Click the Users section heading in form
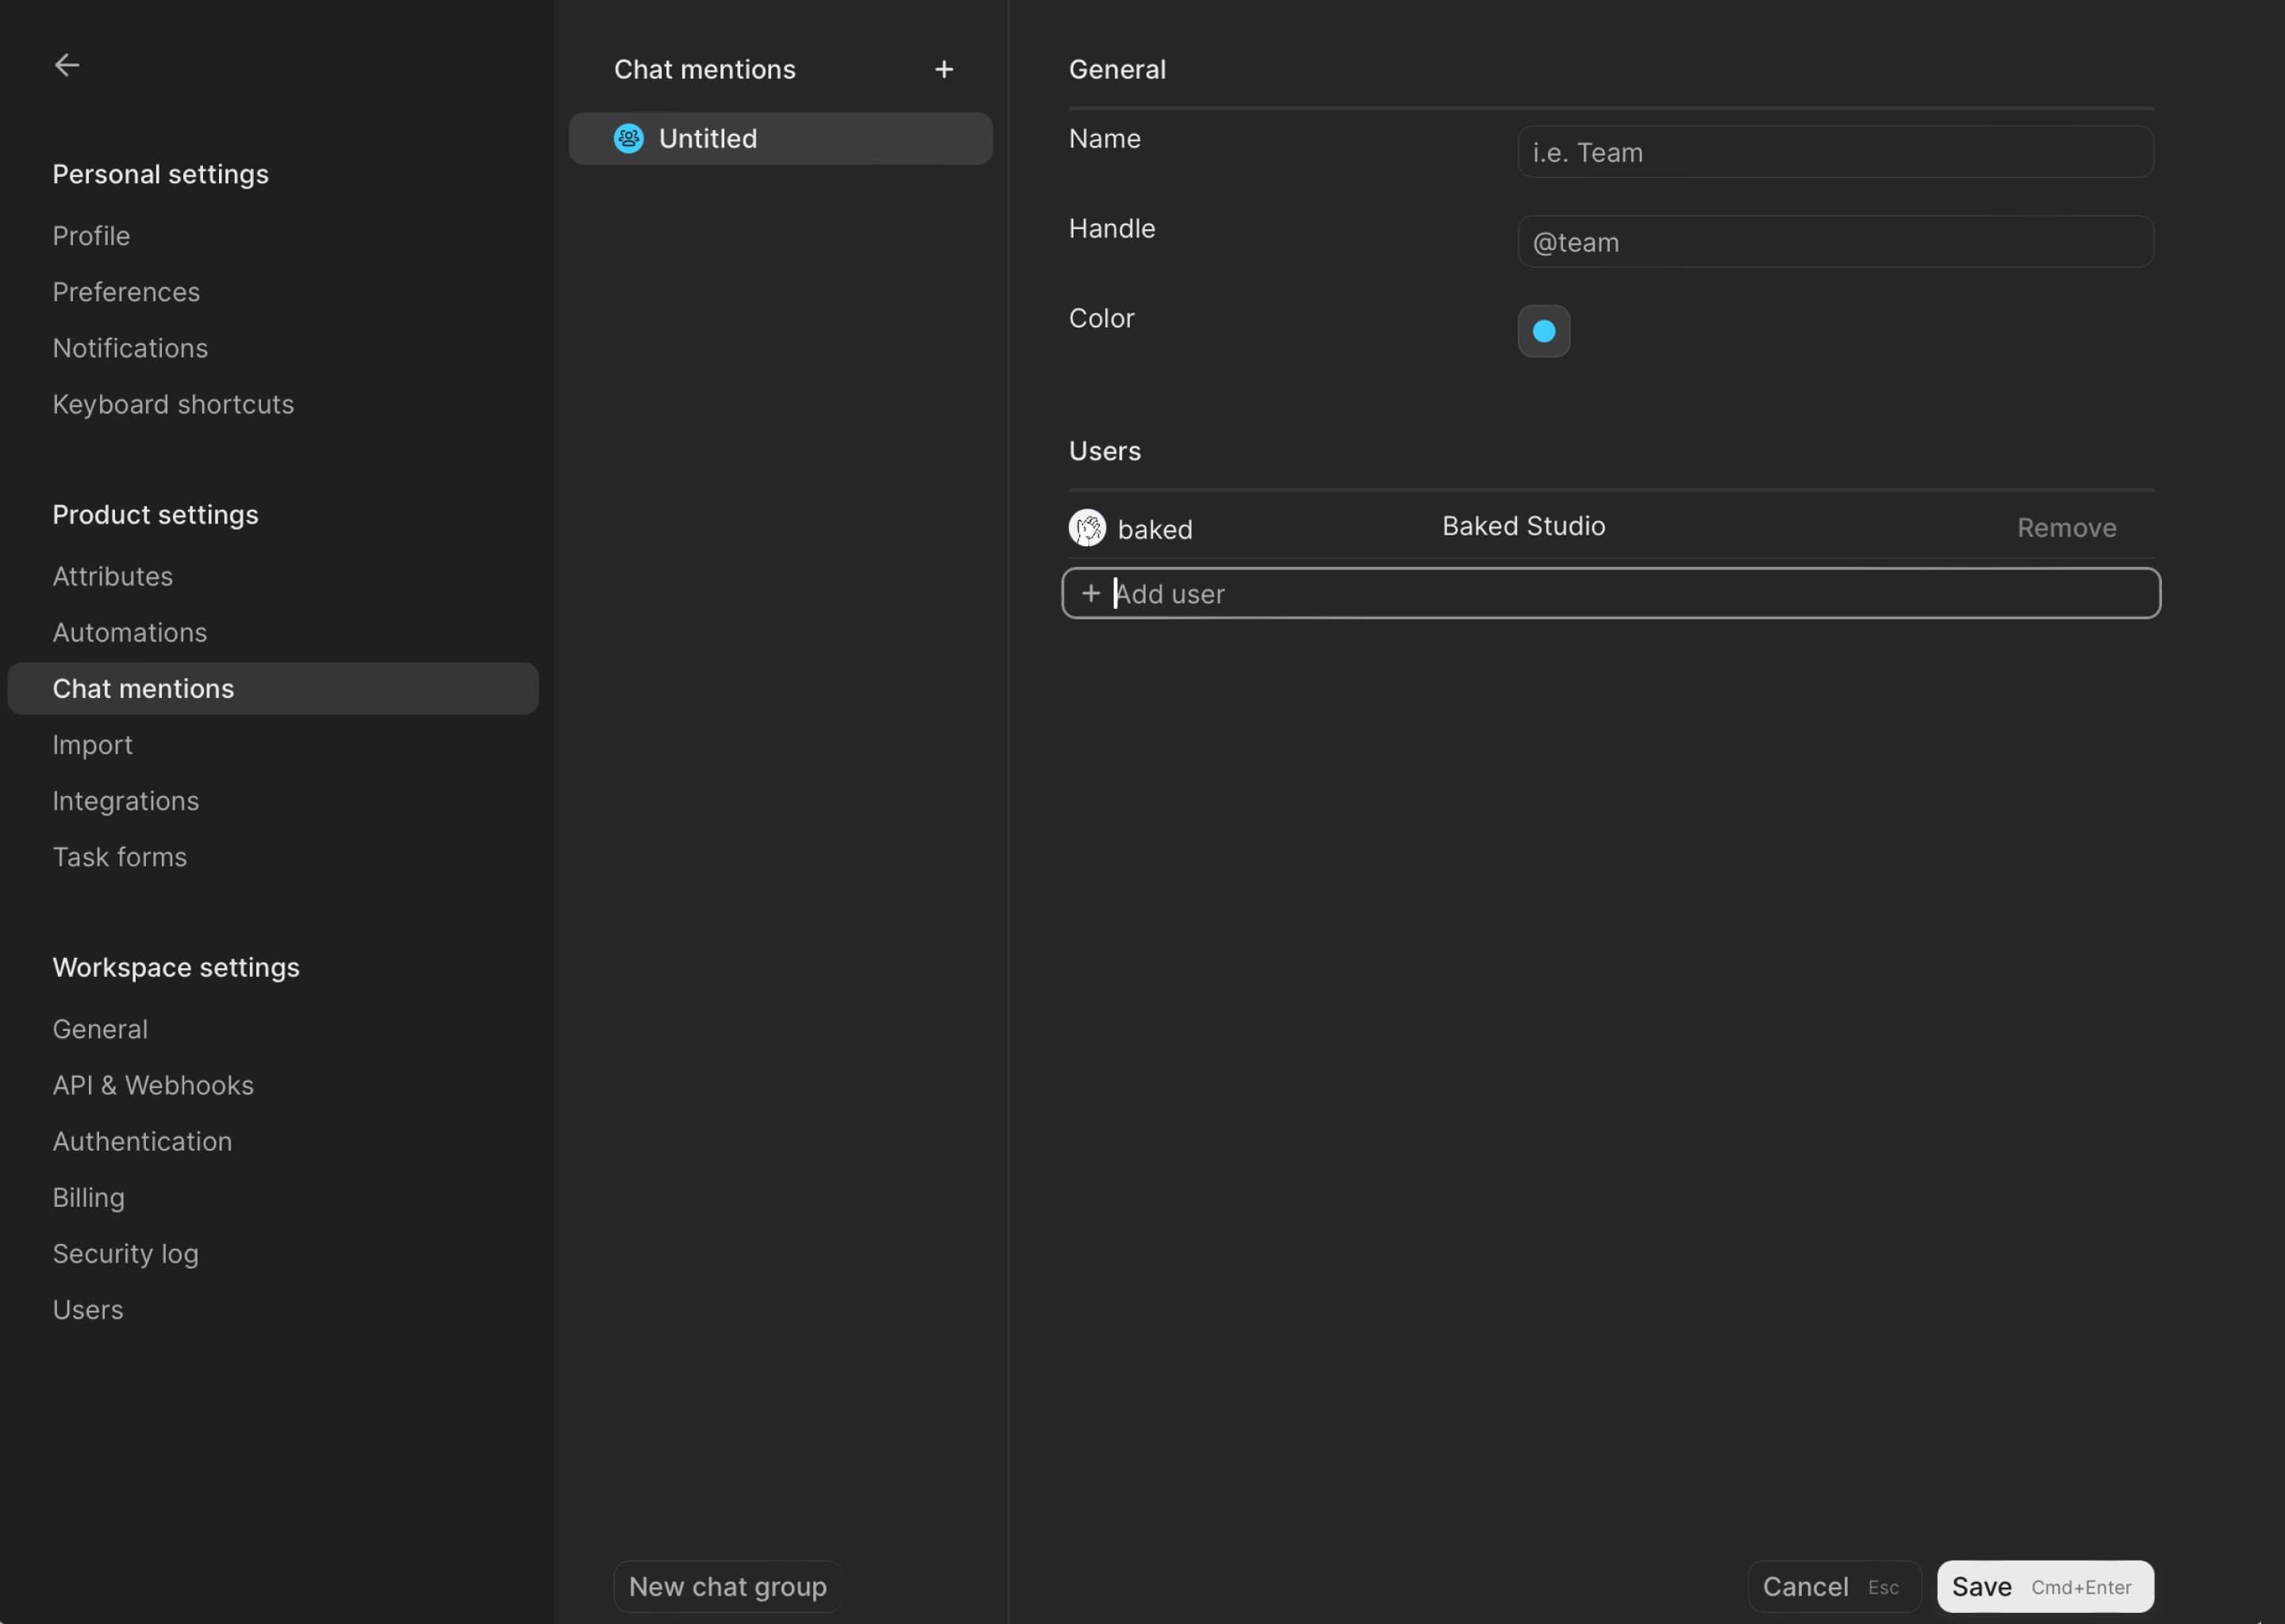The height and width of the screenshot is (1624, 2285). point(1104,451)
